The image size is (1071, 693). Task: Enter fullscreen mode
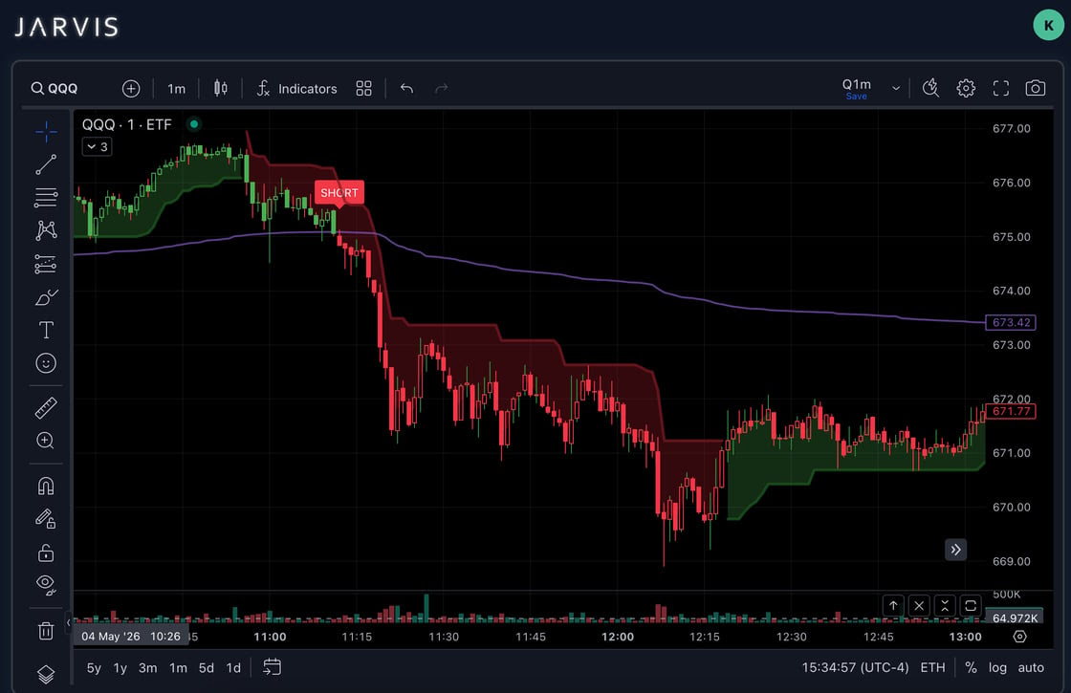click(1000, 88)
